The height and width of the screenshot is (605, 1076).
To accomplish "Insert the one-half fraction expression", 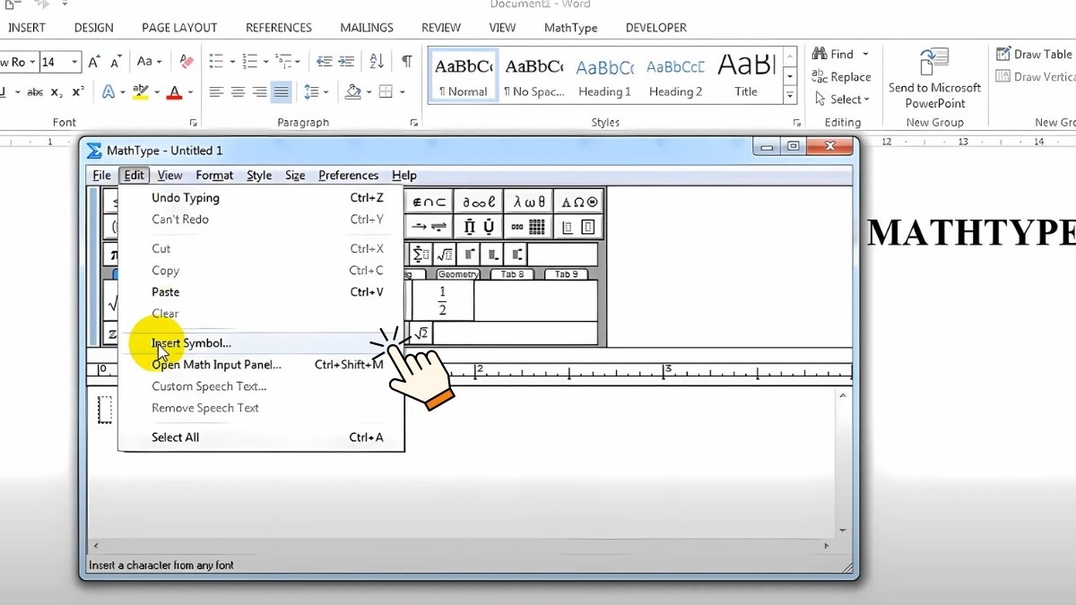I will click(442, 300).
